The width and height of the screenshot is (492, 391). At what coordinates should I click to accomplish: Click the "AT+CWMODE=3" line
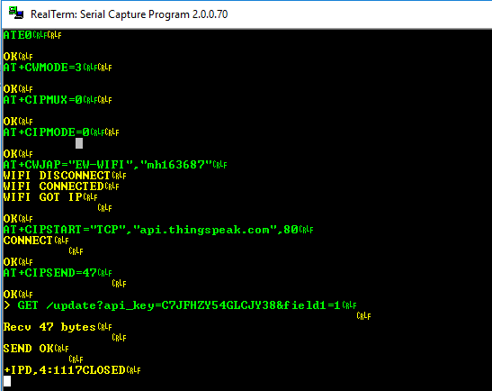point(58,68)
